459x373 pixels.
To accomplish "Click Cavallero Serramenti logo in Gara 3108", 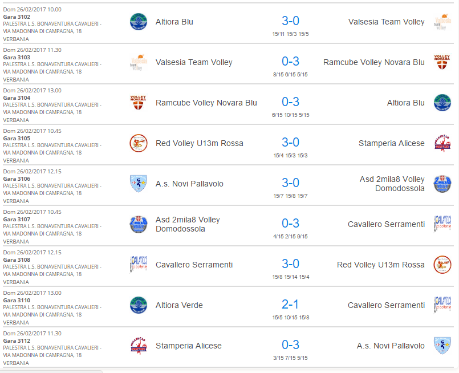I will 139,265.
